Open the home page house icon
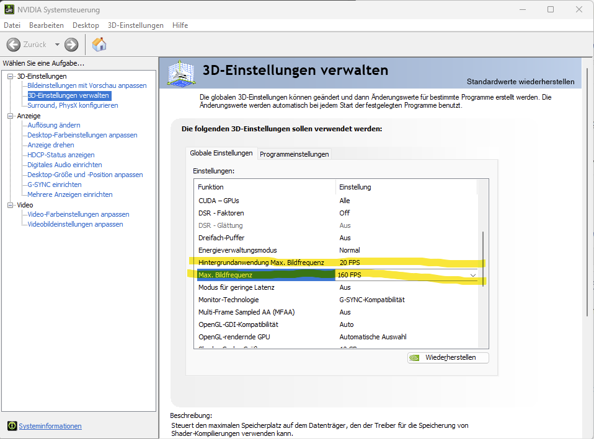 pos(99,45)
